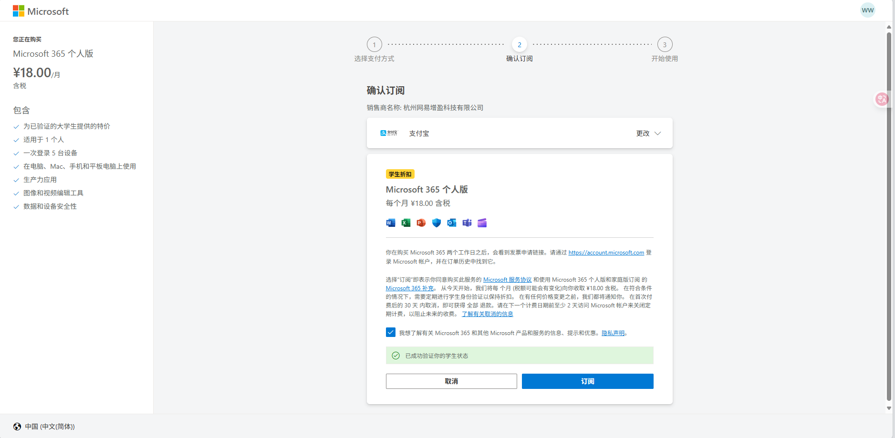895x438 pixels.
Task: Open 了解有关取消的信息 link
Action: click(x=487, y=314)
